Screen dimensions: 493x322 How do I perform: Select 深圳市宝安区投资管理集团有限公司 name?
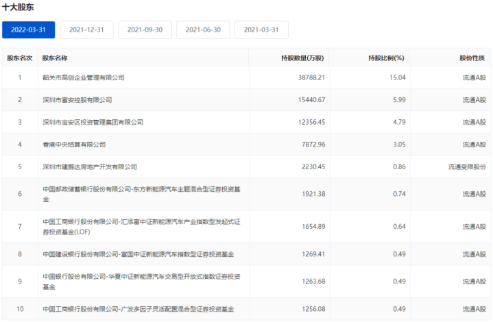(x=93, y=122)
